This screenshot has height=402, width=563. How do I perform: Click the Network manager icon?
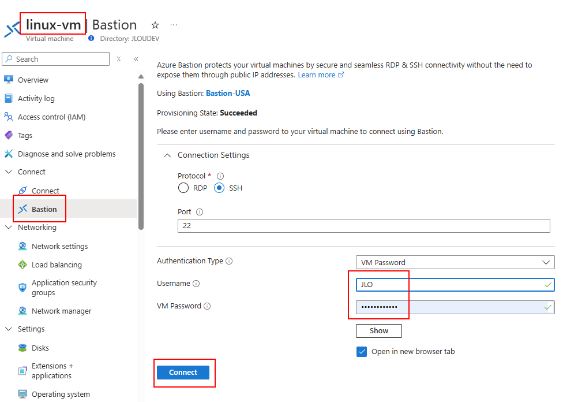tap(22, 311)
